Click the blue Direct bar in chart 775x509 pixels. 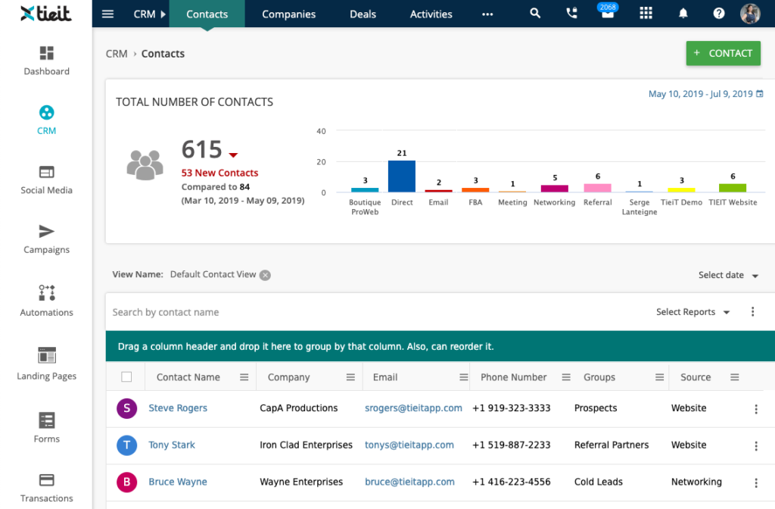coord(402,176)
